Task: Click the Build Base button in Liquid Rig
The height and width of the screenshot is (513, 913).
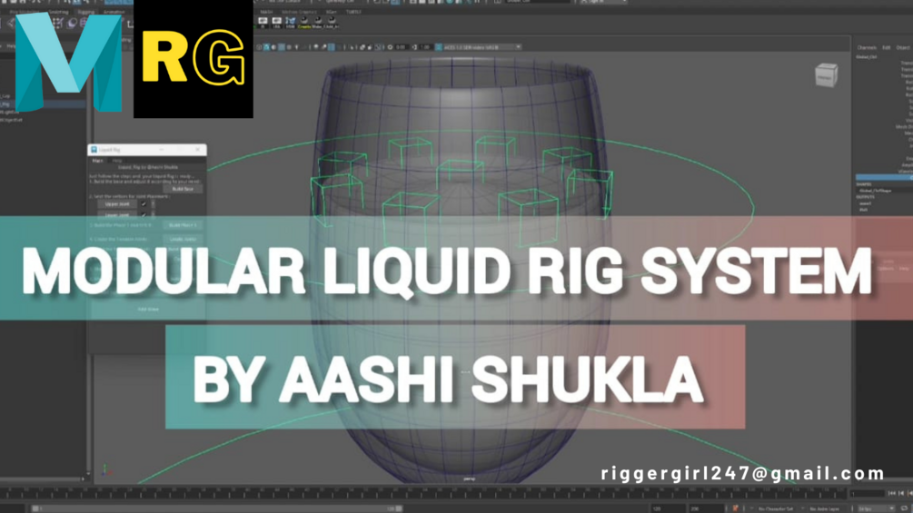Action: click(x=183, y=189)
